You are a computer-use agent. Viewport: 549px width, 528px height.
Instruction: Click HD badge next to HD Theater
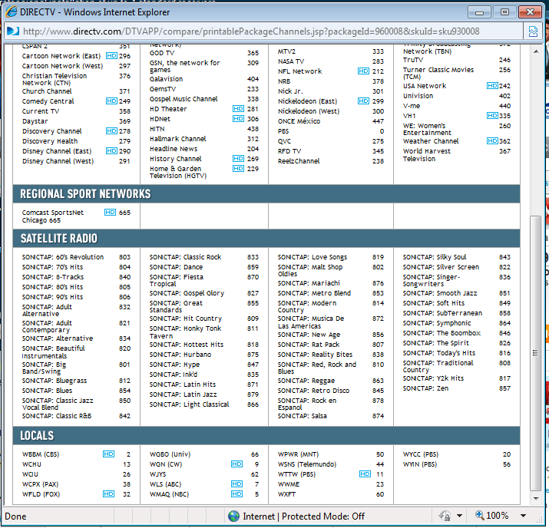tap(238, 109)
